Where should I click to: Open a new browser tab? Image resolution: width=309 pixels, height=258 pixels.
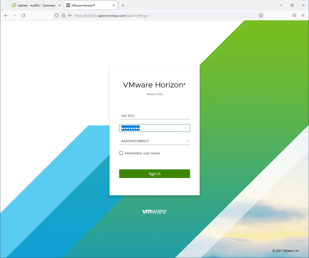point(123,5)
